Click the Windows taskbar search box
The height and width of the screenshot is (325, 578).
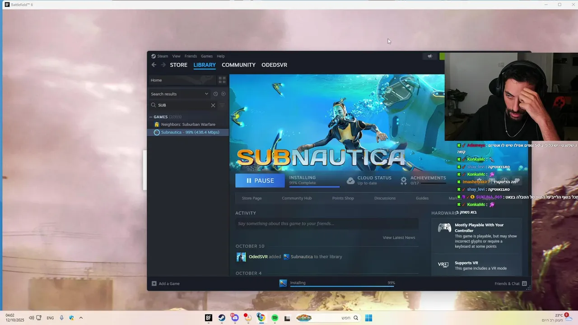[x=328, y=318]
